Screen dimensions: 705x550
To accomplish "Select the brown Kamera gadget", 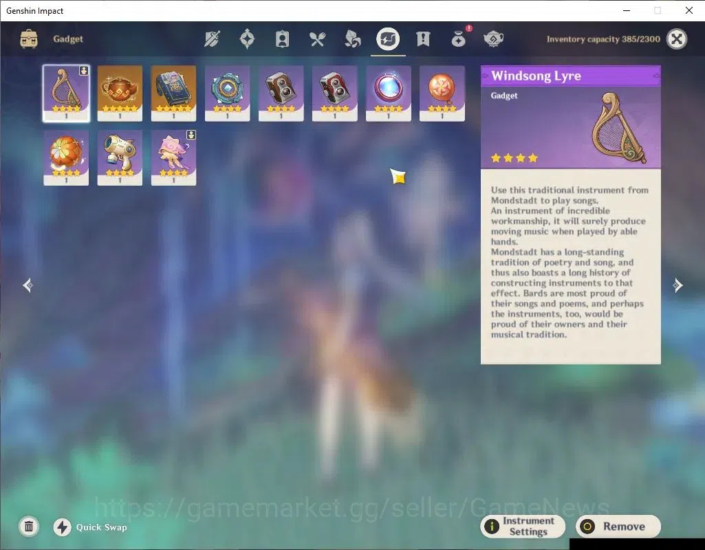I will (x=281, y=93).
